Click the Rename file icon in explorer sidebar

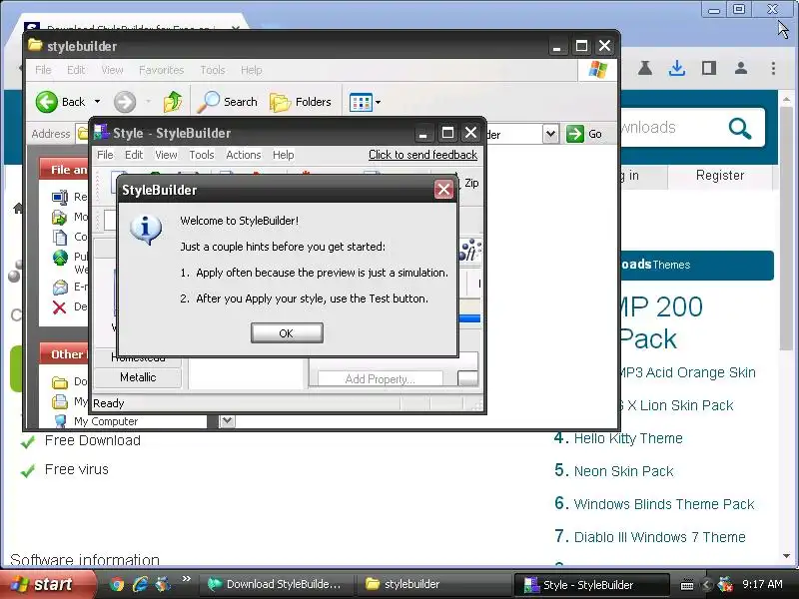pos(60,197)
